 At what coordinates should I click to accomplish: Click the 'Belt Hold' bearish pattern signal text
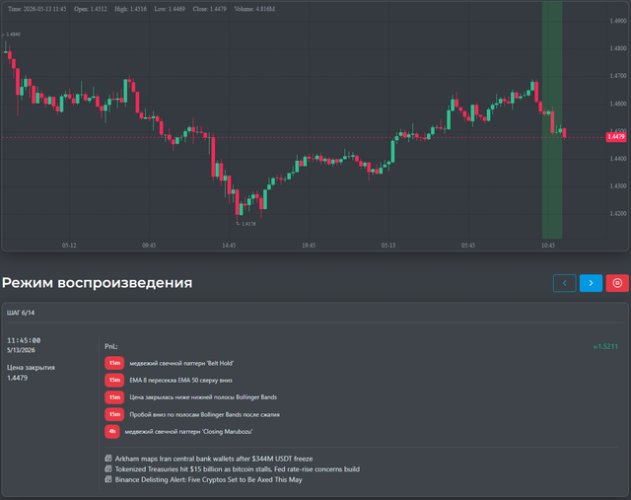[181, 363]
